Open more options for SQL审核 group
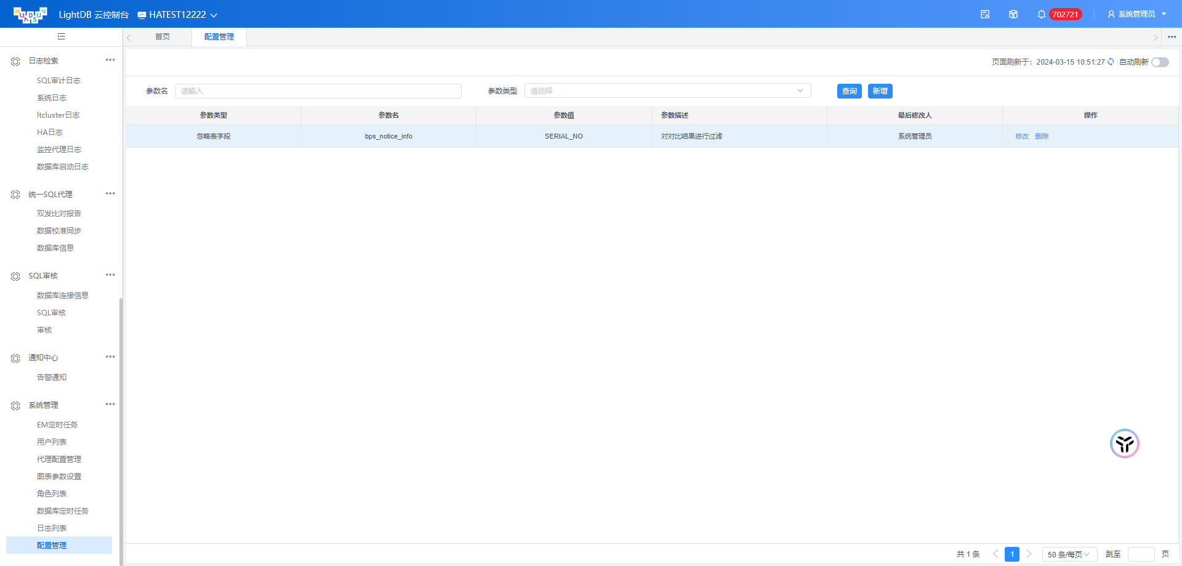The height and width of the screenshot is (566, 1182). click(x=110, y=275)
